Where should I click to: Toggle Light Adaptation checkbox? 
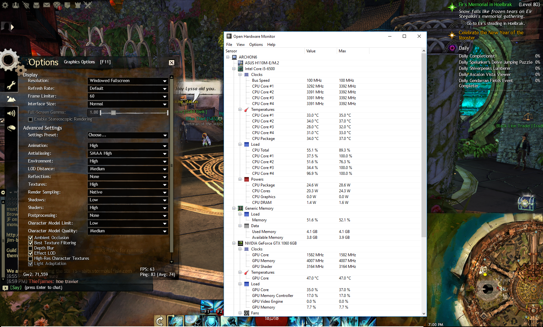(30, 264)
